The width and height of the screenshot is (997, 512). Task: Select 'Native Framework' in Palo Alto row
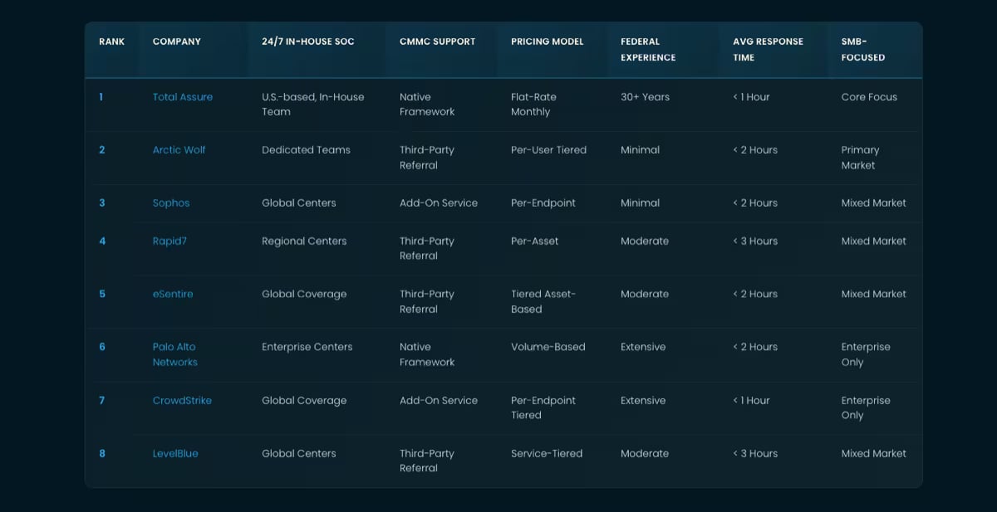(x=427, y=355)
